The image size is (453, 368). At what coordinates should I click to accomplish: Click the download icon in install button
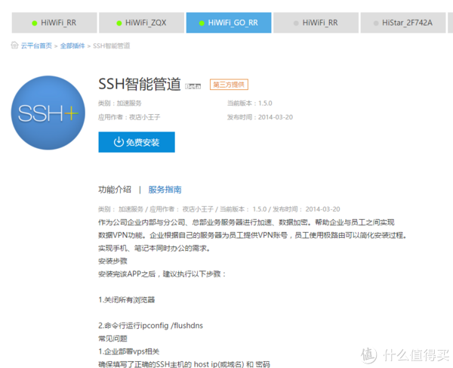click(119, 142)
